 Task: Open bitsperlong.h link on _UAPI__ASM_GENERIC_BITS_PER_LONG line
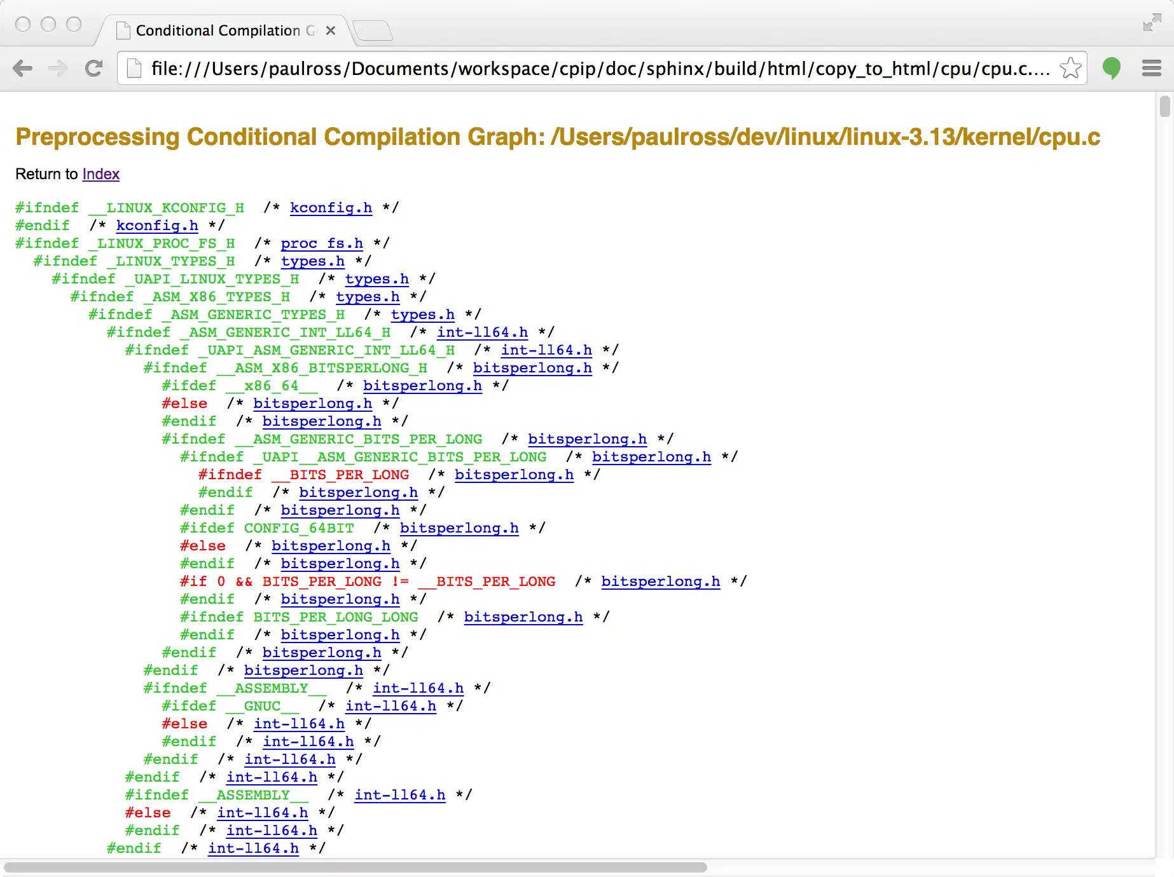pos(651,457)
